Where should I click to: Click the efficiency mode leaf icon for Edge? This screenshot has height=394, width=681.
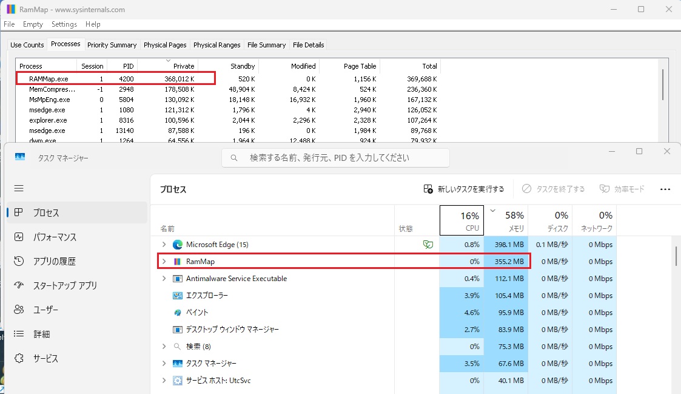[x=428, y=245]
